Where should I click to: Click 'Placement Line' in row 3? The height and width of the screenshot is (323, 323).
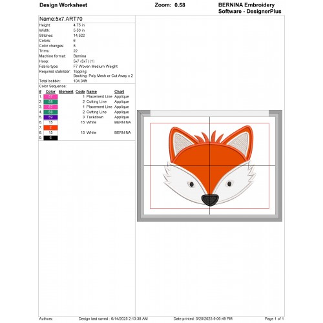(x=99, y=107)
